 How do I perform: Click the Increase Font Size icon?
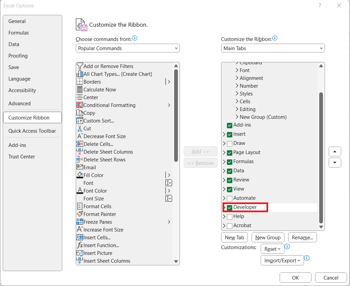(80, 230)
